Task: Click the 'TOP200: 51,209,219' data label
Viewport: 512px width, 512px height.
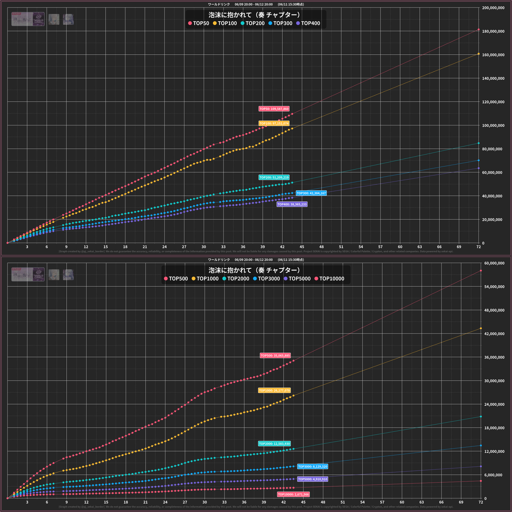Action: (x=274, y=177)
